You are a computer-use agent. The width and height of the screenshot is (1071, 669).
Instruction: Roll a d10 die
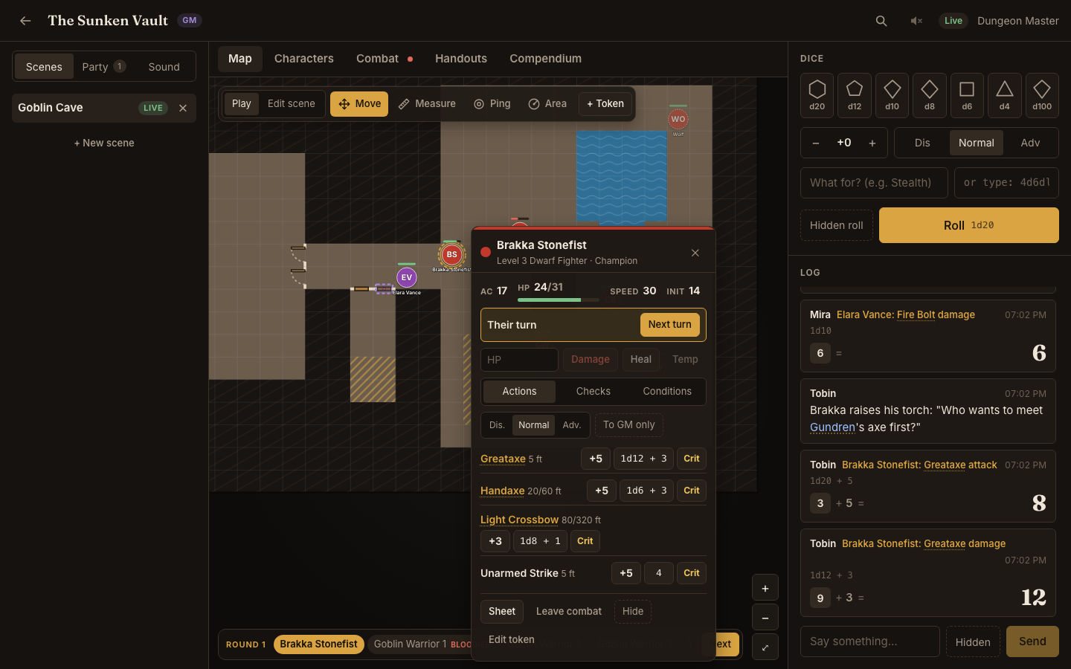[892, 95]
